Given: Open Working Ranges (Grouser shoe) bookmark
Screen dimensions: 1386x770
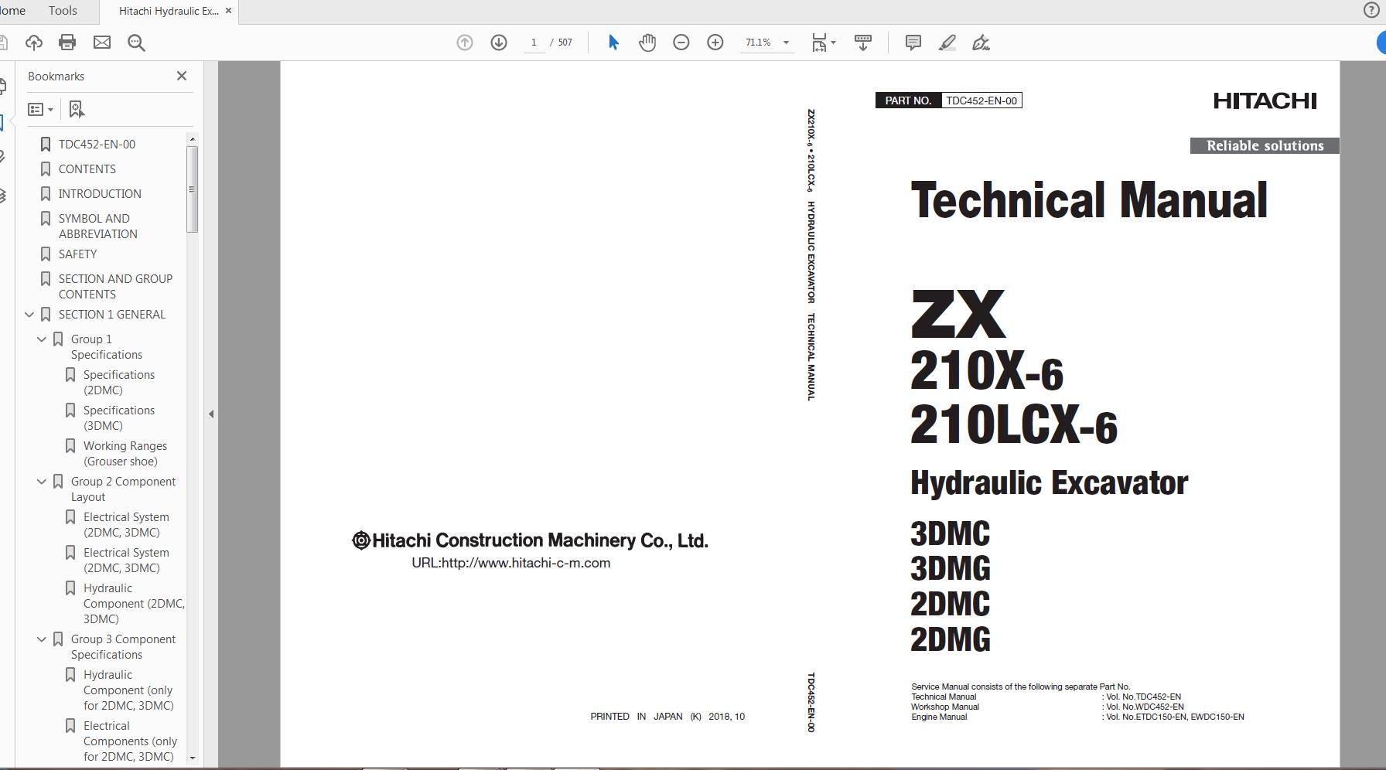Looking at the screenshot, I should click(x=125, y=454).
